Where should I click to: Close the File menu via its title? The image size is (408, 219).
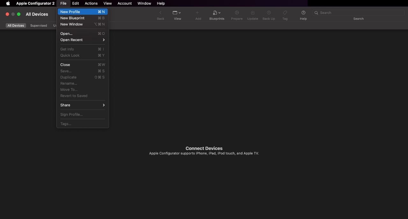[63, 3]
